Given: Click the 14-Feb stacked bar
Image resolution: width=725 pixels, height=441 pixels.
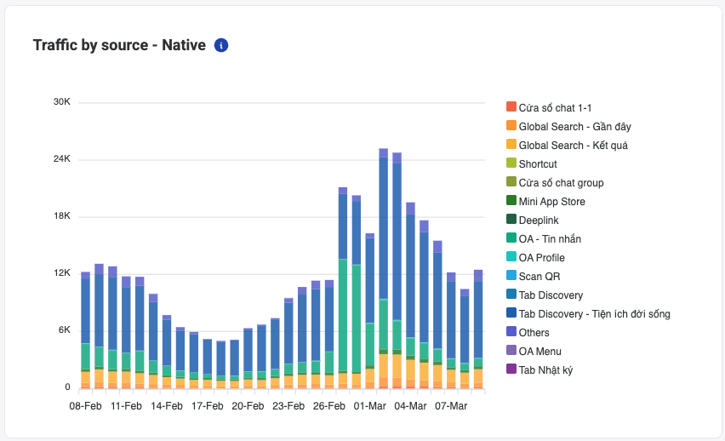Looking at the screenshot, I should (x=167, y=352).
